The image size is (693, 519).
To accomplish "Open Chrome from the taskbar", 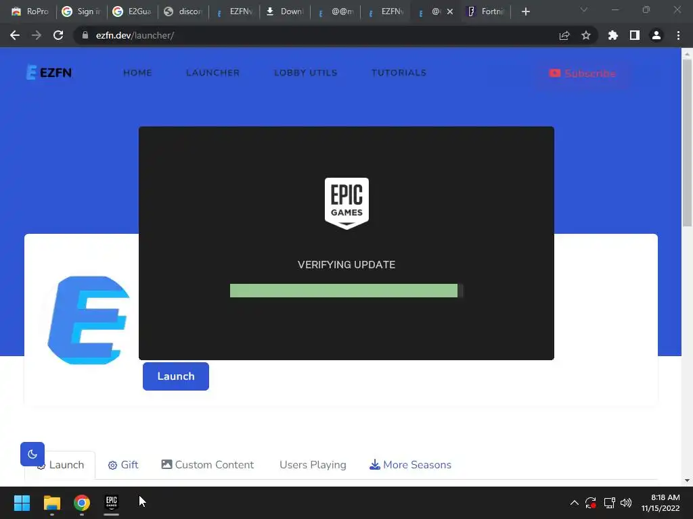I will (x=82, y=503).
